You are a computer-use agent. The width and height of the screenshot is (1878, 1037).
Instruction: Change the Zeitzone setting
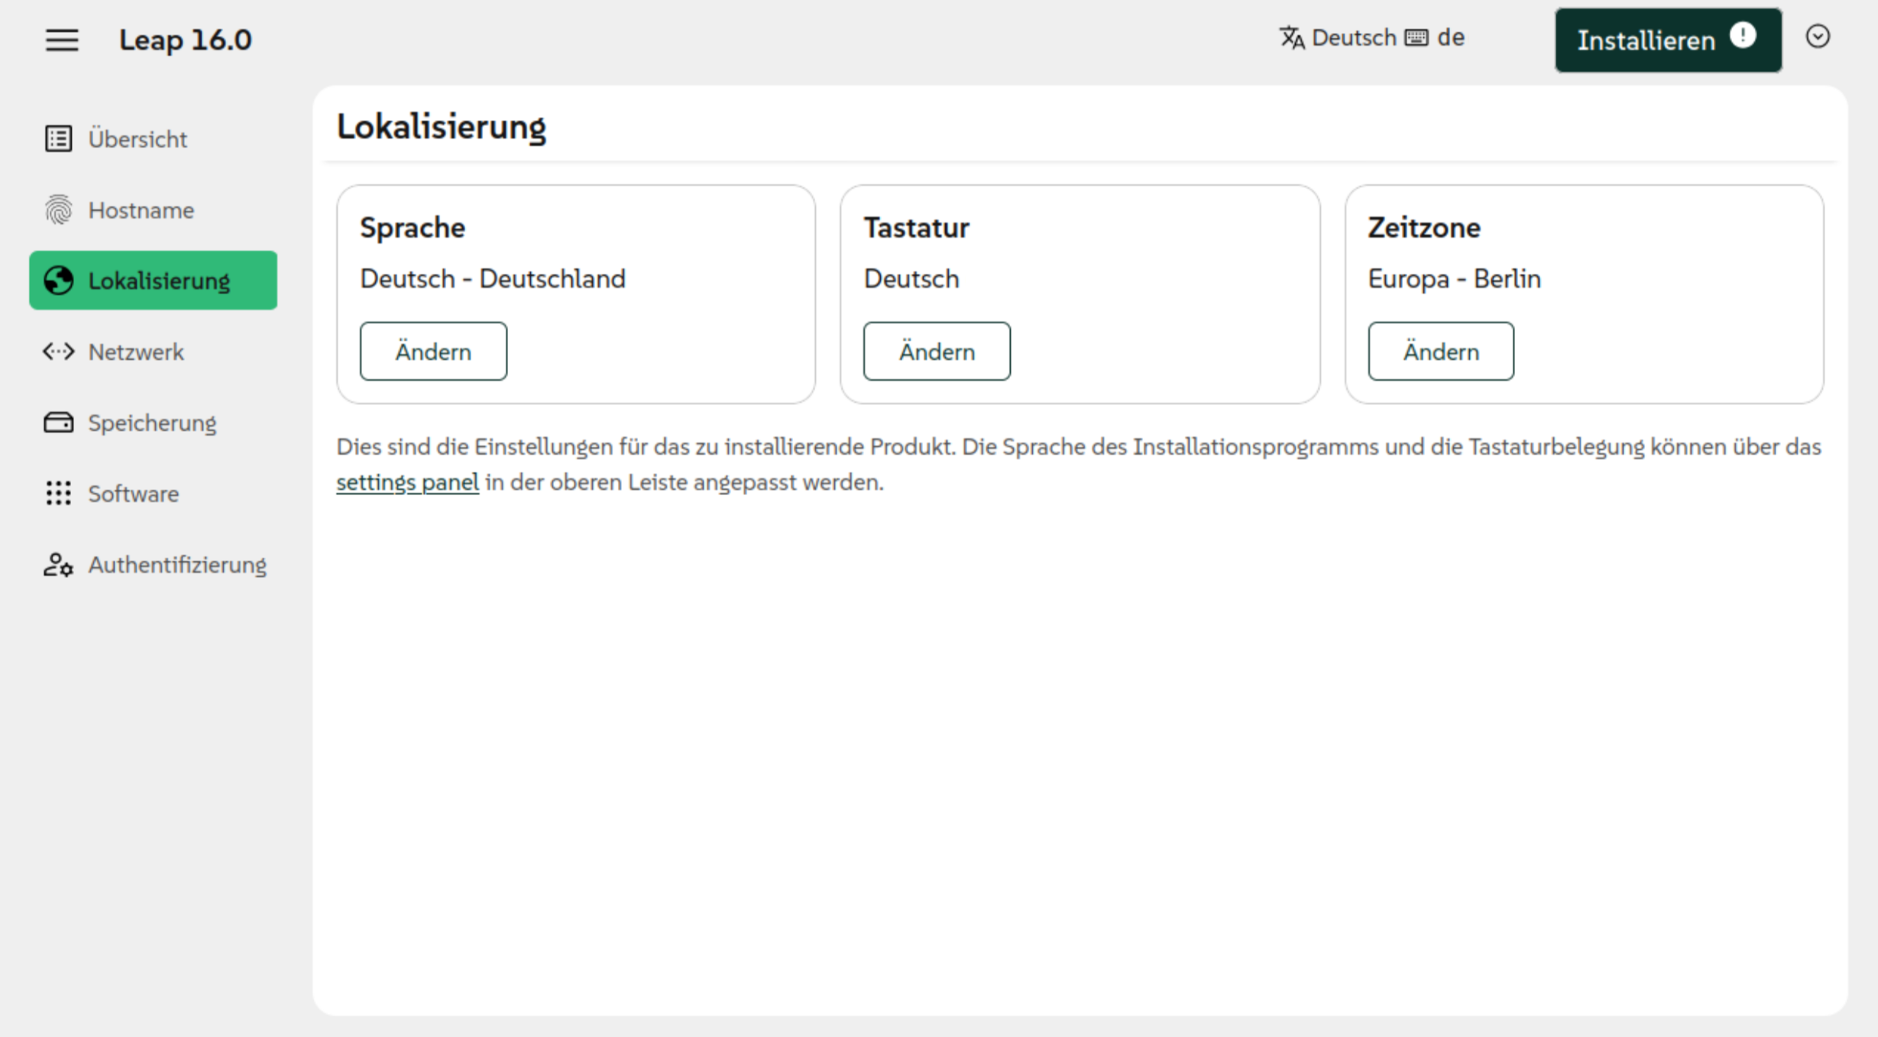1440,352
